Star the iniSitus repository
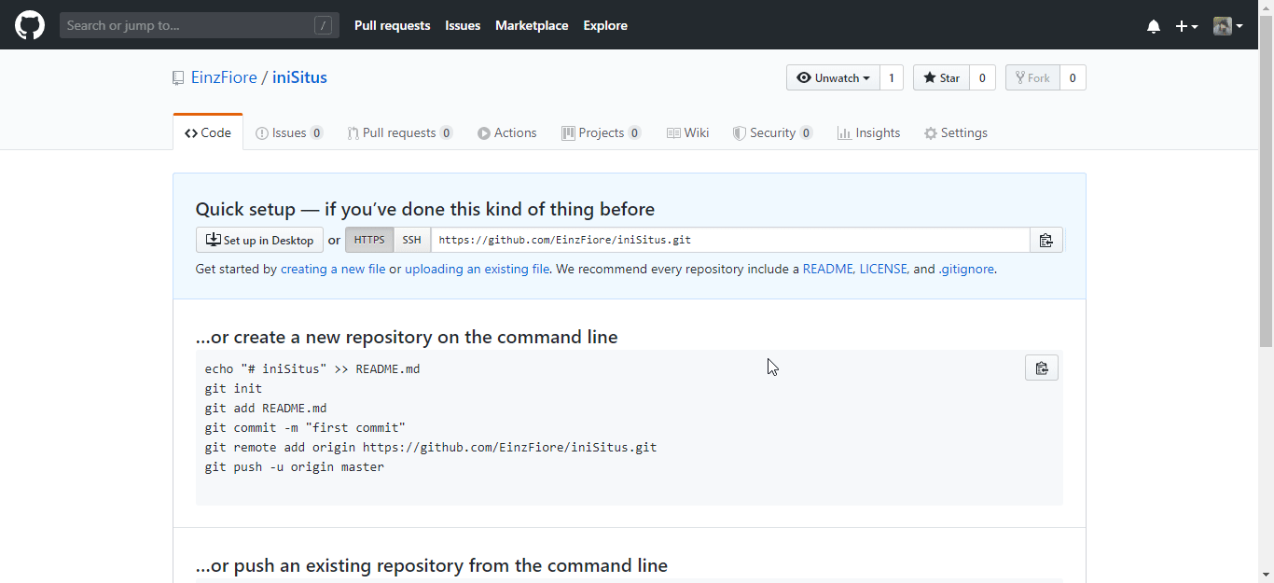The height and width of the screenshot is (583, 1274). click(941, 77)
